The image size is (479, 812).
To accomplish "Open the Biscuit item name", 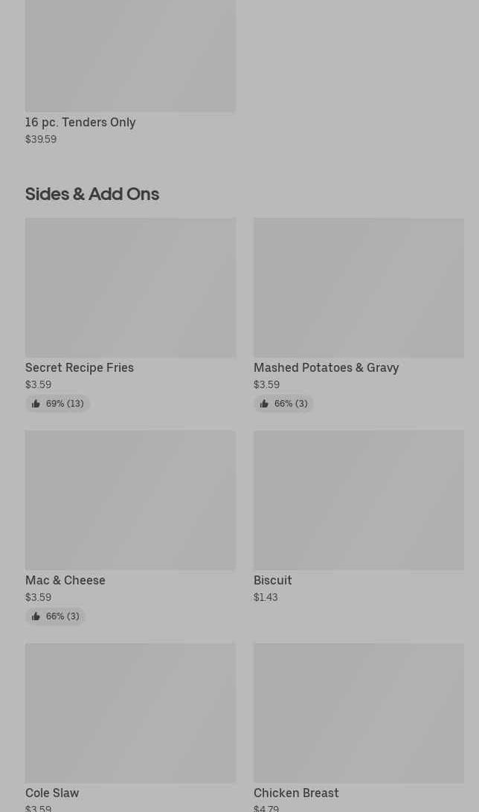I will click(x=272, y=580).
